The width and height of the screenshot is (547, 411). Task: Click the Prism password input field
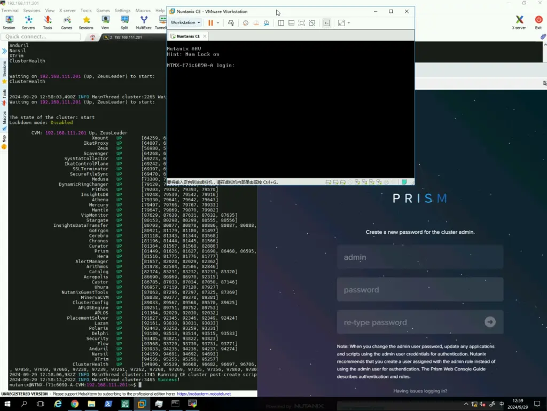coord(420,290)
